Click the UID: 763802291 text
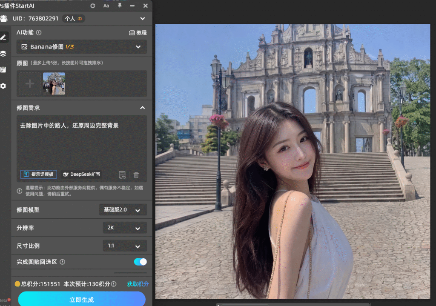The height and width of the screenshot is (306, 436). [36, 19]
